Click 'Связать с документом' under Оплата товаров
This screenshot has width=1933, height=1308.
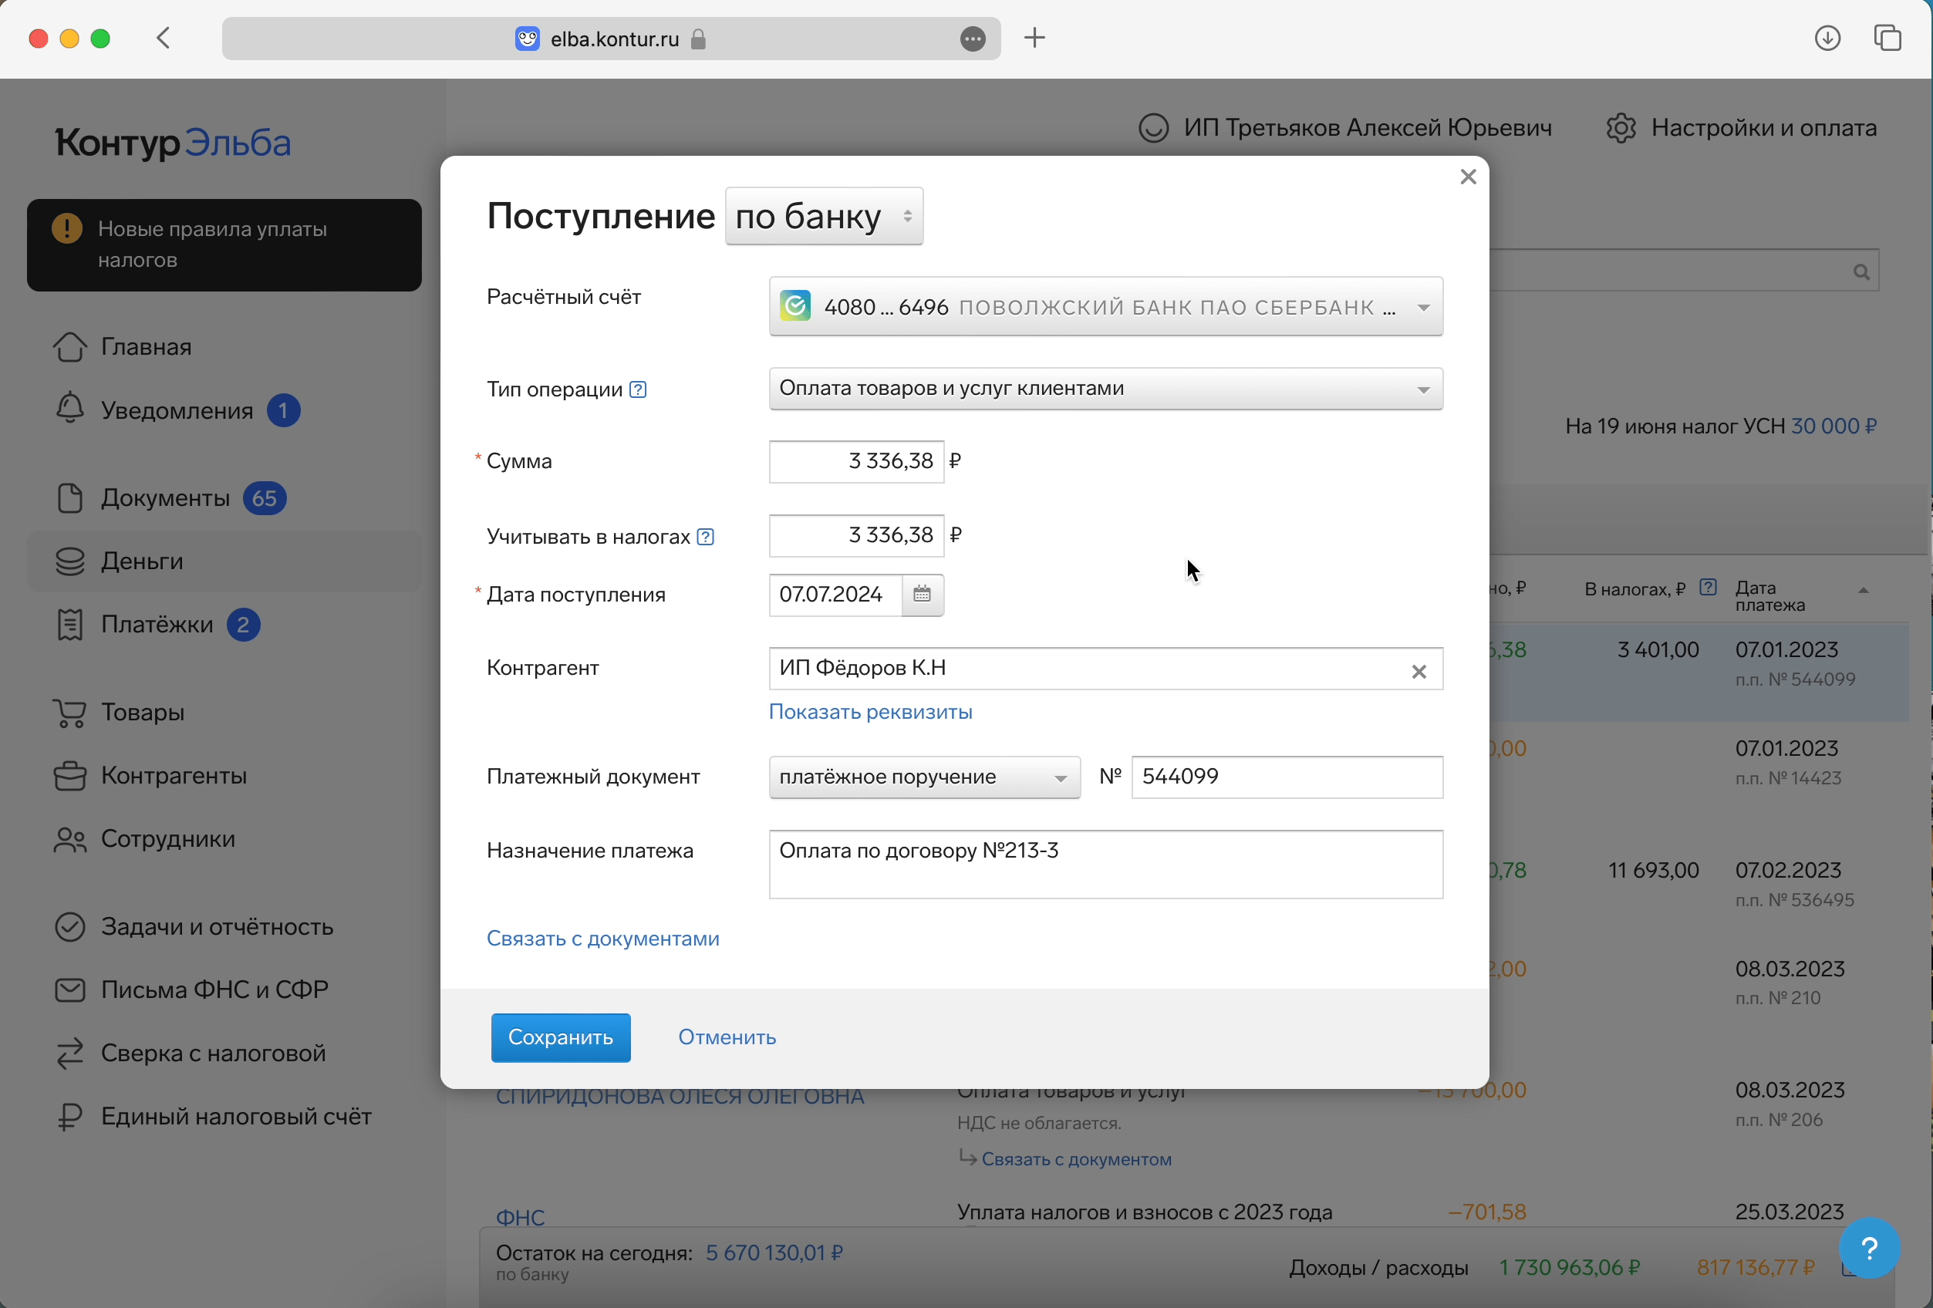pos(1076,1160)
